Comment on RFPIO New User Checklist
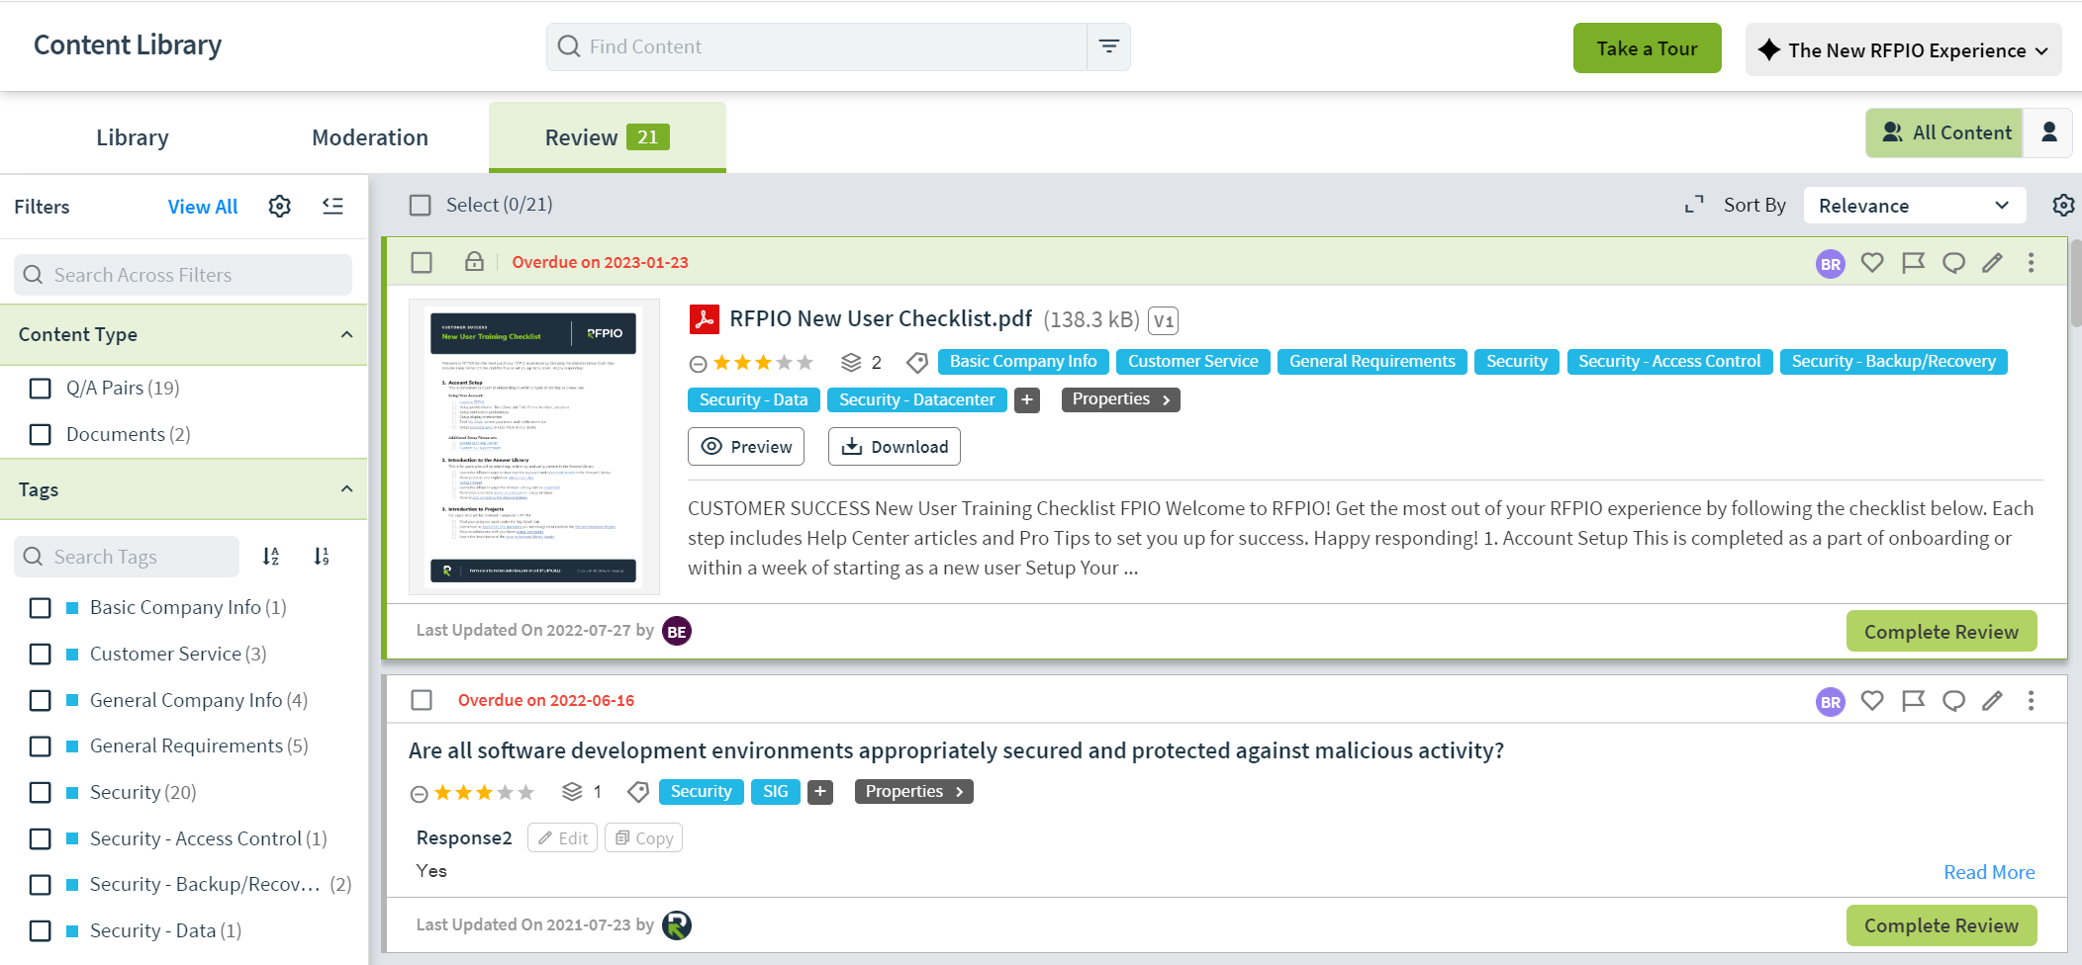 pos(1953,263)
